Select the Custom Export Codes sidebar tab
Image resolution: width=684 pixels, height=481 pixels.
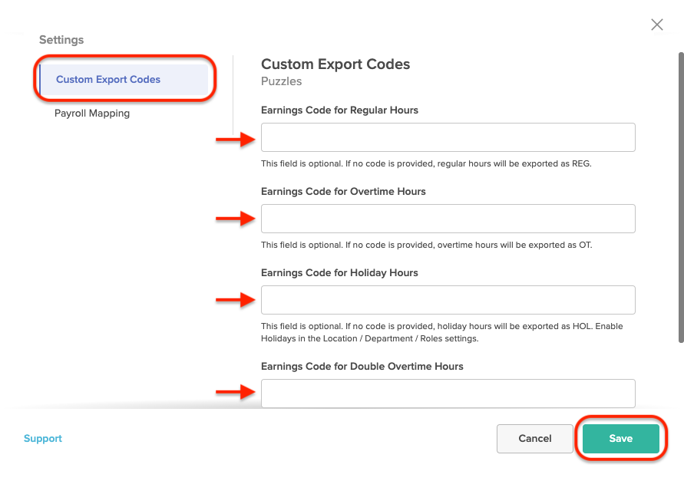[x=124, y=79]
